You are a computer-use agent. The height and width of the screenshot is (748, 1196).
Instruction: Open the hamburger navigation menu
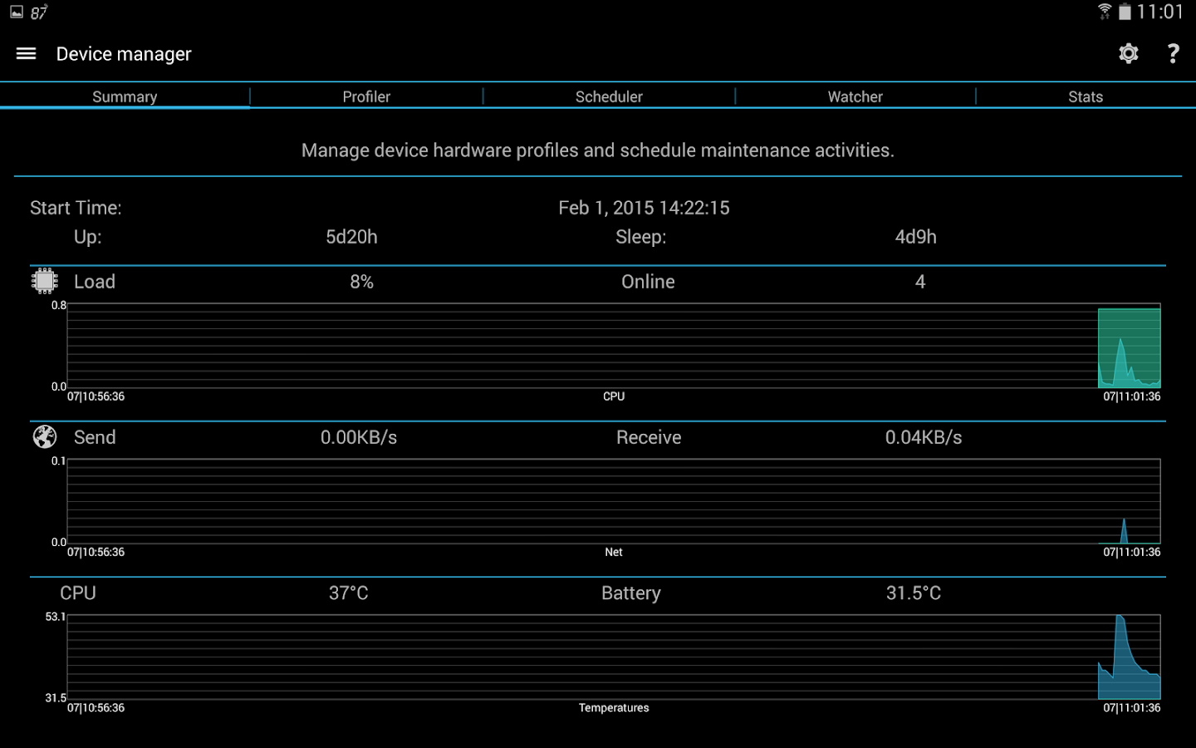(26, 54)
